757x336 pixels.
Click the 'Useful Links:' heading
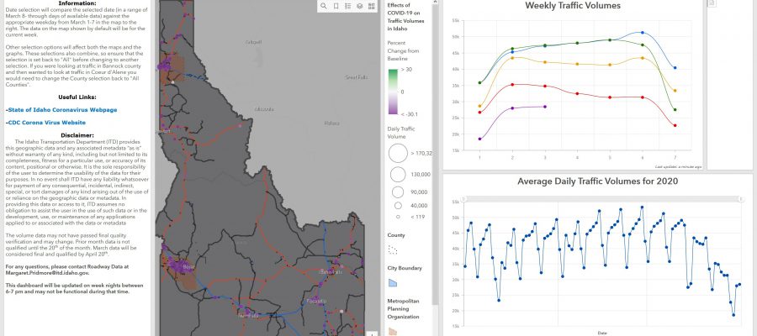77,97
